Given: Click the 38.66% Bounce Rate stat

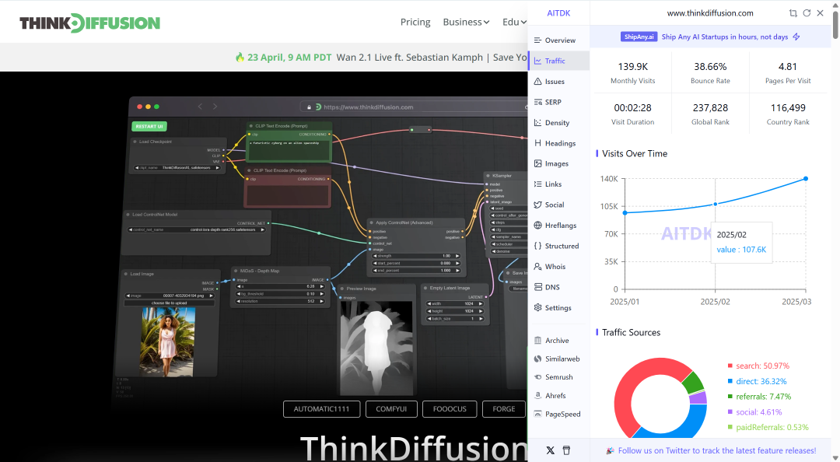Looking at the screenshot, I should [x=710, y=73].
